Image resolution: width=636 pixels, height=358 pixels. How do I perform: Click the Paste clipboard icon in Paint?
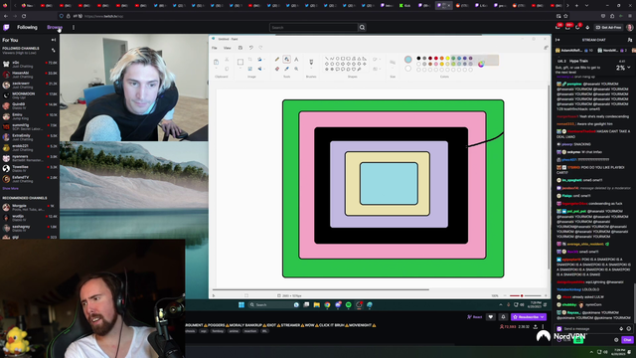coord(217,62)
